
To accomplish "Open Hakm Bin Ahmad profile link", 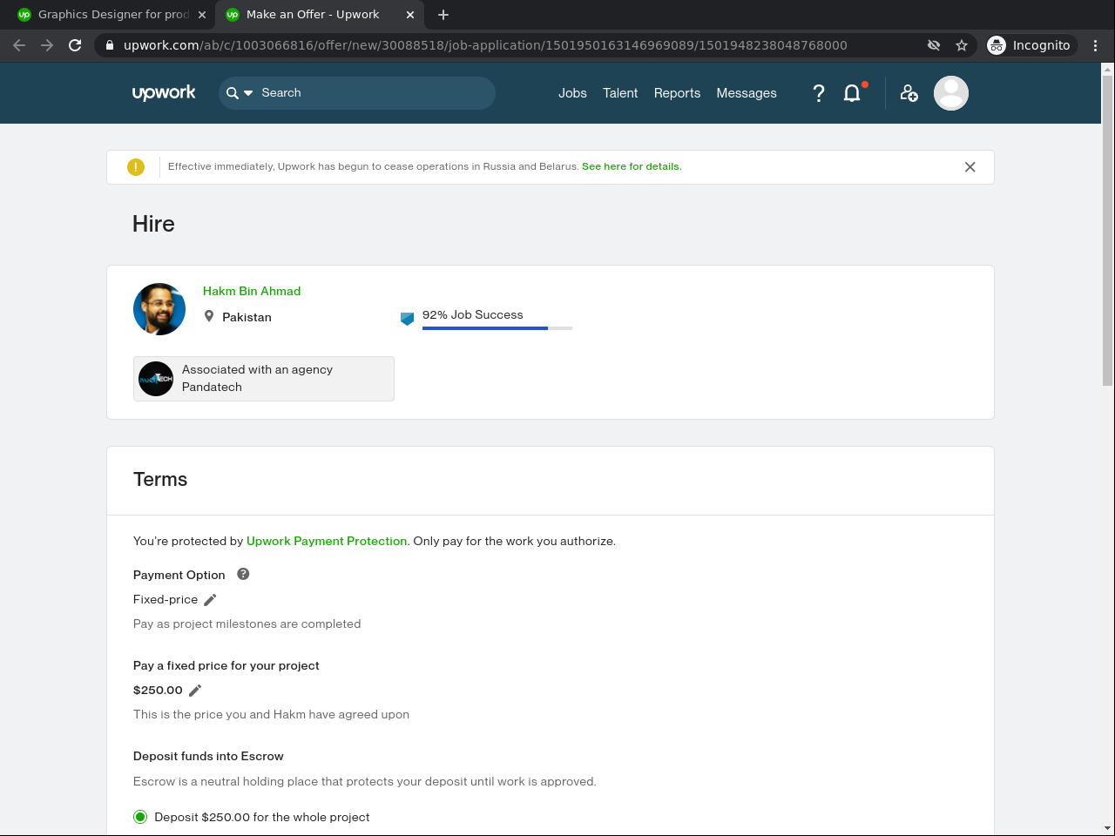I will [252, 291].
